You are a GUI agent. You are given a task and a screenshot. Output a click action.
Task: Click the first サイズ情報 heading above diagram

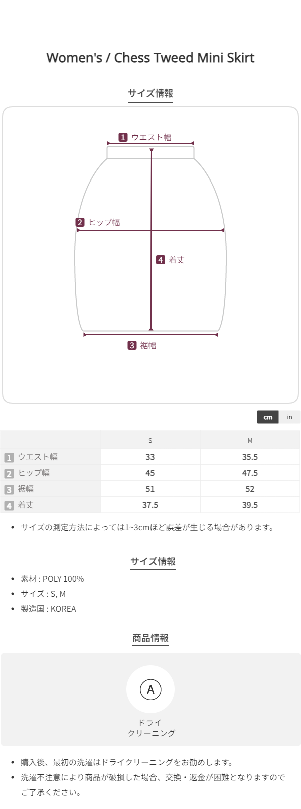pyautogui.click(x=150, y=93)
